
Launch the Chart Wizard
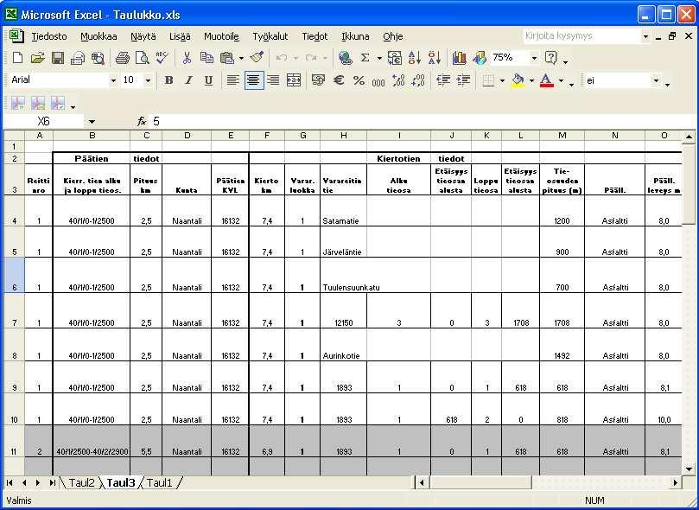coord(459,58)
